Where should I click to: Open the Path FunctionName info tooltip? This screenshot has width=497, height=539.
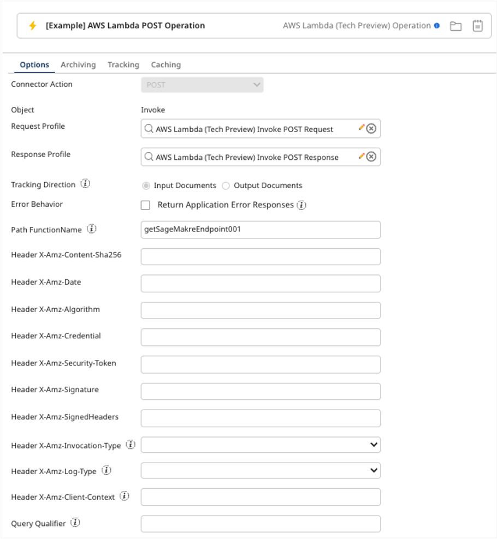point(91,229)
